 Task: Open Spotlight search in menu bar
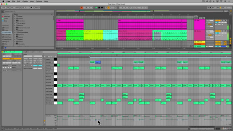[225, 1]
